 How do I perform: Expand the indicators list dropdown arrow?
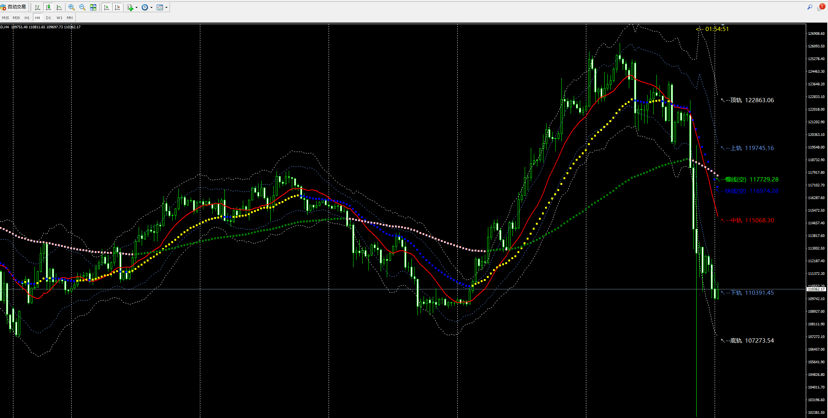pos(137,7)
